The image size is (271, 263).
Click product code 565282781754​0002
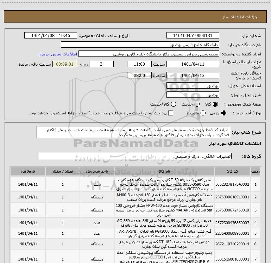point(232,184)
